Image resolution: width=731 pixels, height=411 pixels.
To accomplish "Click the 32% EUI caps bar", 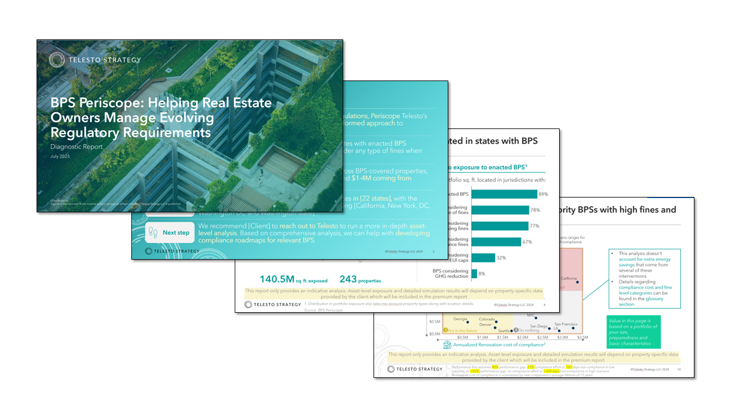I will (483, 258).
